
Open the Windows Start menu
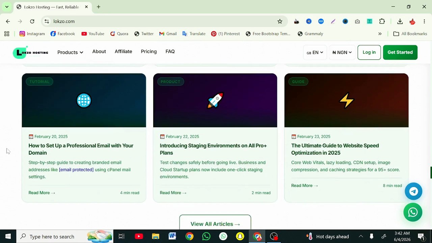tap(8, 236)
